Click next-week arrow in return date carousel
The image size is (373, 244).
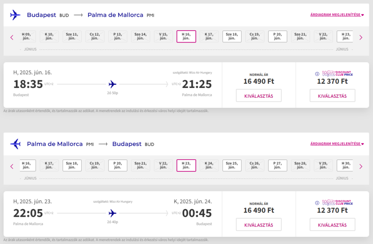(x=361, y=166)
